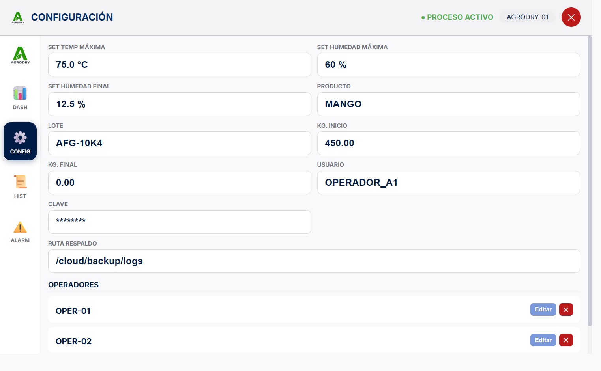Click the Agrodry logo in the sidebar

[x=20, y=55]
